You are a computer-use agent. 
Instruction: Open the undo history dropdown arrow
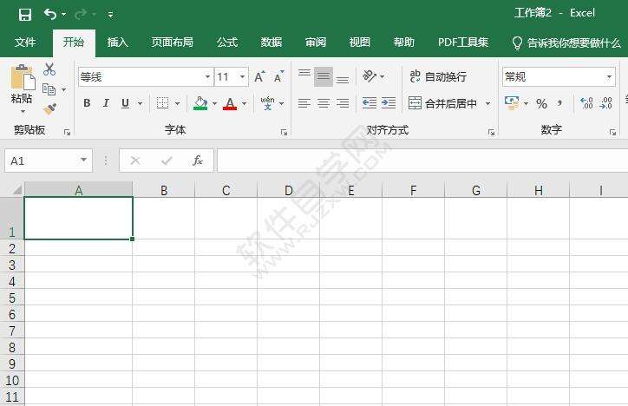[x=63, y=15]
